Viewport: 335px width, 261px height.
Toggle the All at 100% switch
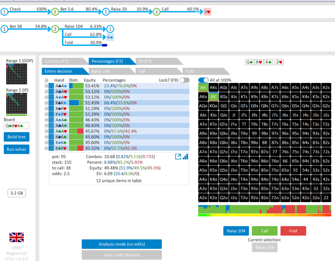coord(203,80)
